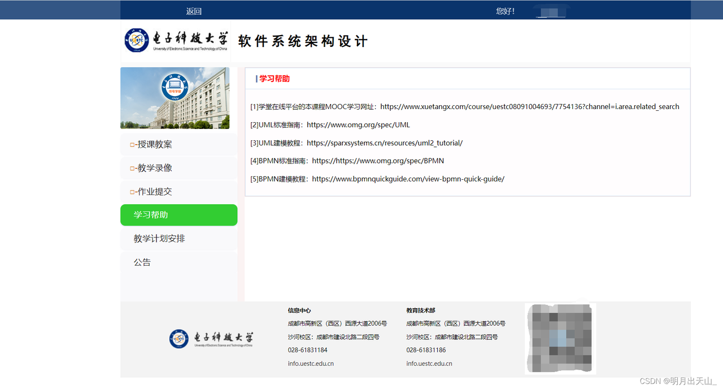Select the 学习帮助 menu item
This screenshot has width=723, height=389.
coord(178,215)
